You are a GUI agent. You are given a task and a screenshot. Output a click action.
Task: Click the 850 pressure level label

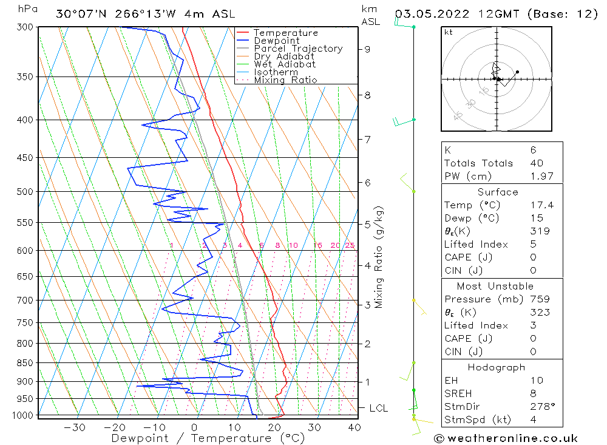click(25, 363)
